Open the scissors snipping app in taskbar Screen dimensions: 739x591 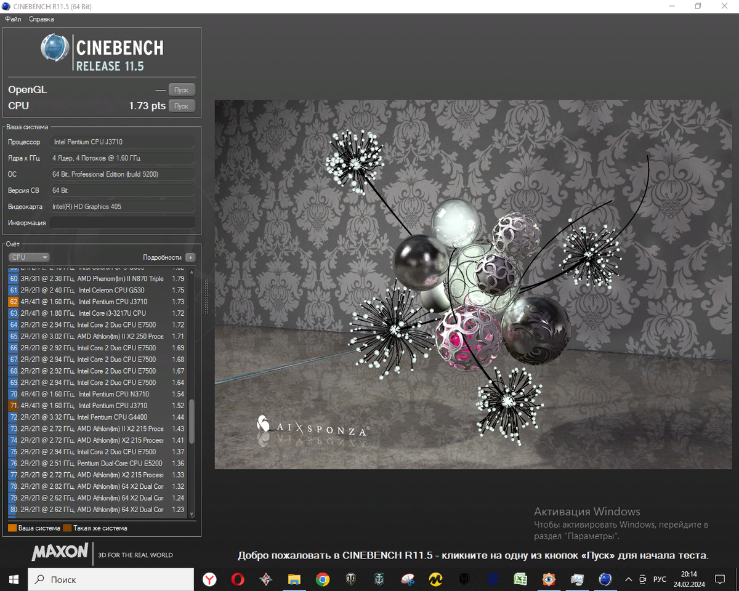point(408,579)
